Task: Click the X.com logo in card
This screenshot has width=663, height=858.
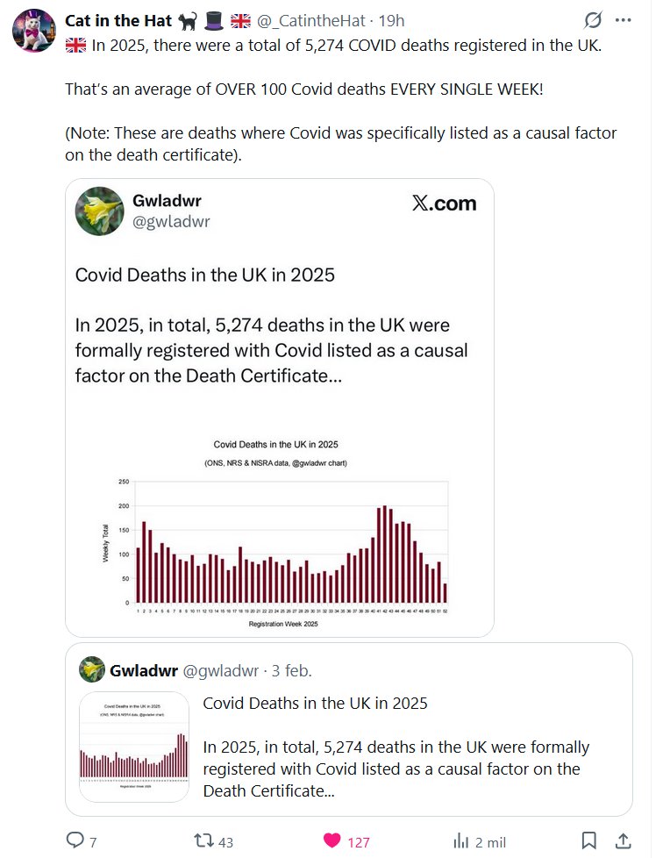Action: (x=444, y=204)
